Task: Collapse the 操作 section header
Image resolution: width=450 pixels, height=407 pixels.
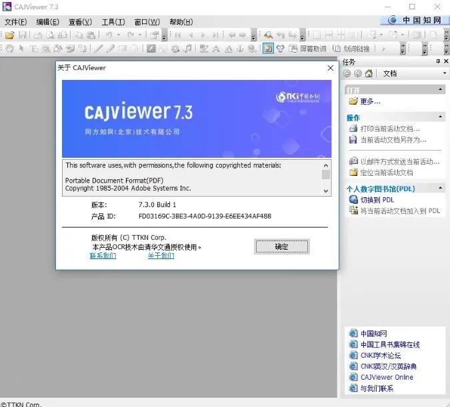Action: [x=440, y=117]
